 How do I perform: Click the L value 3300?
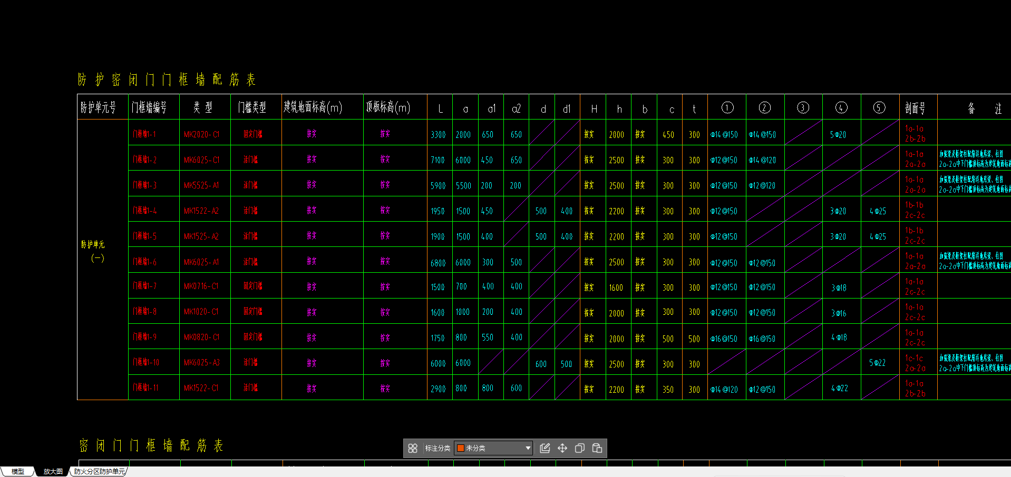(438, 135)
